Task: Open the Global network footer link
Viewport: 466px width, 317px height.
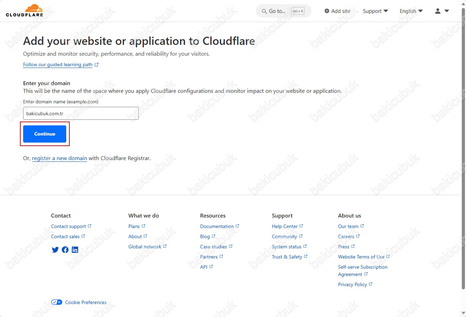Action: (x=145, y=247)
